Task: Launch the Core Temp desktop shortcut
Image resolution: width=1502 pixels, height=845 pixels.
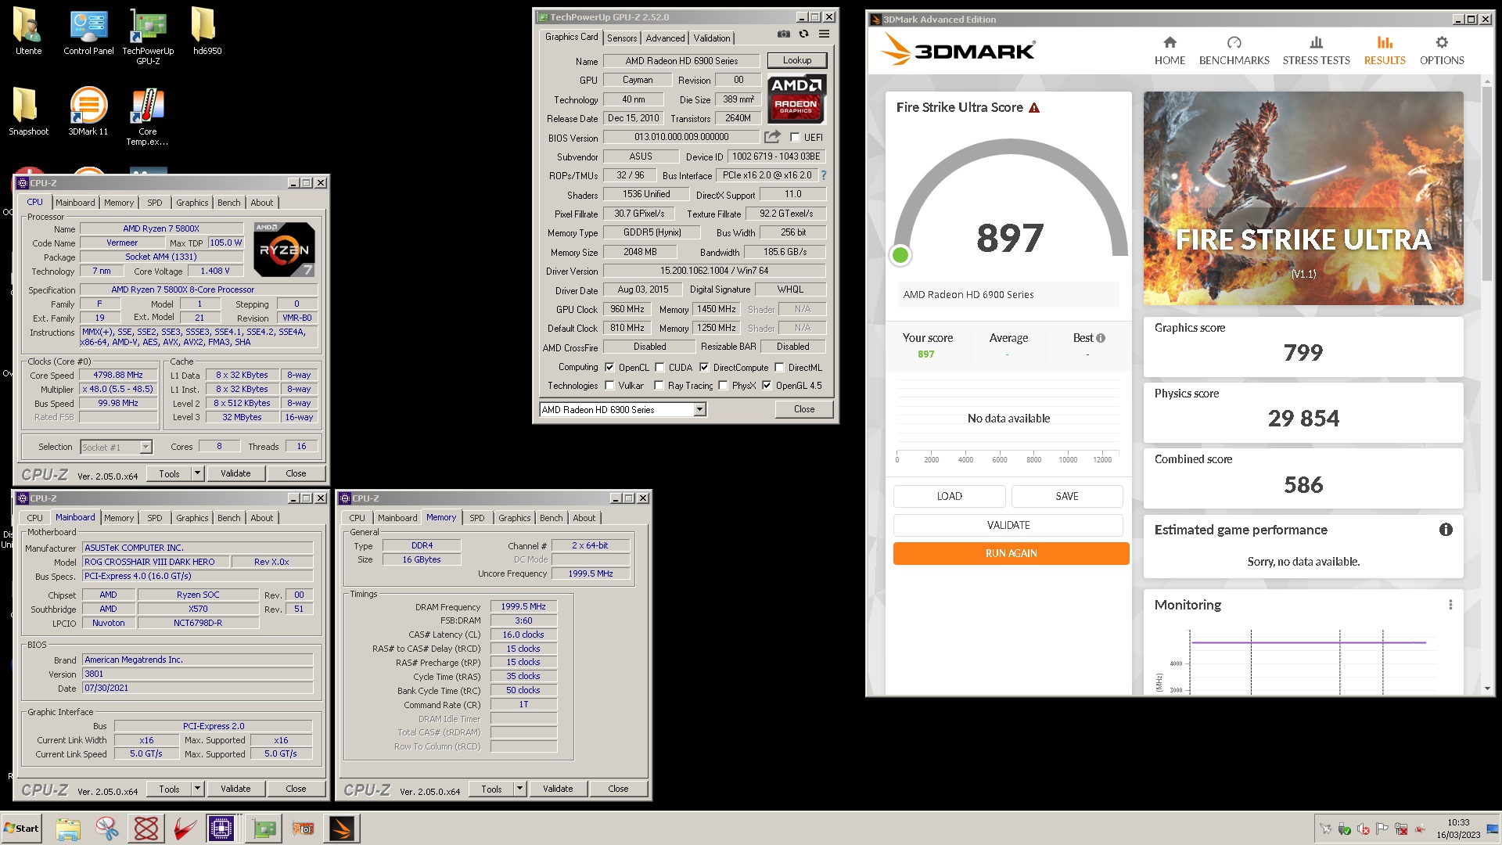Action: coord(148,116)
